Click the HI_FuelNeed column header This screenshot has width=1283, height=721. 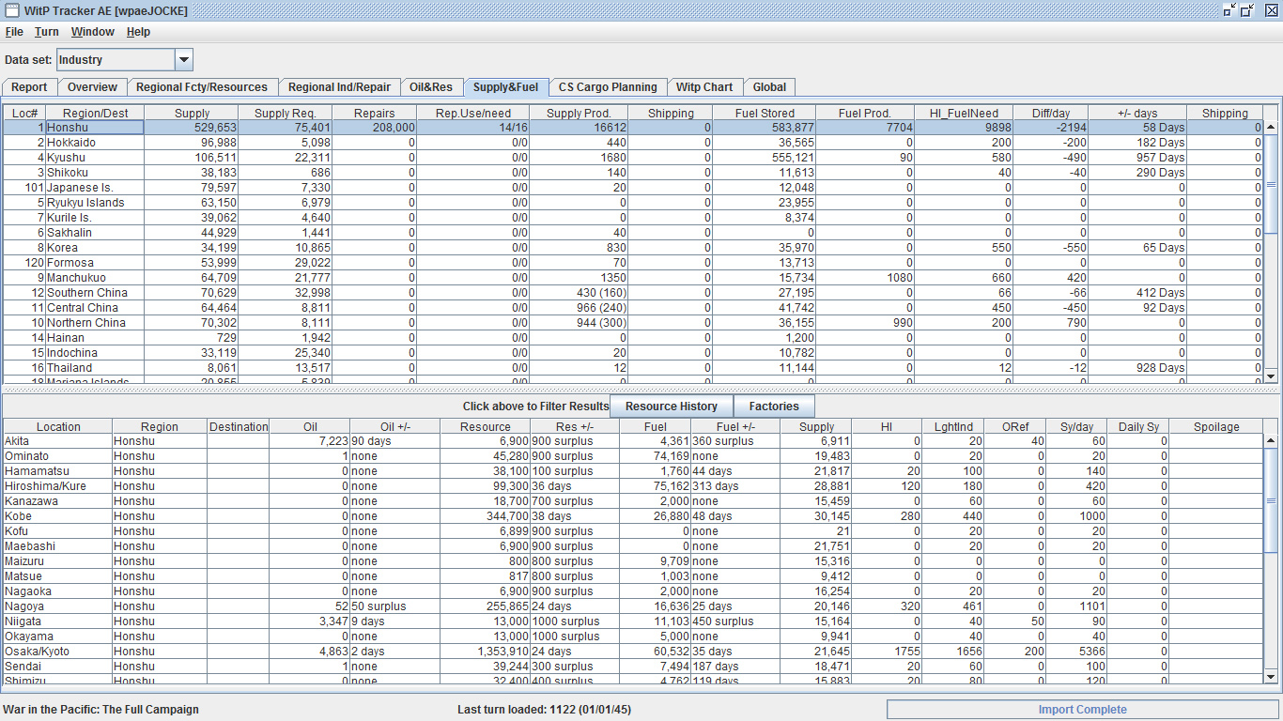[x=964, y=113]
